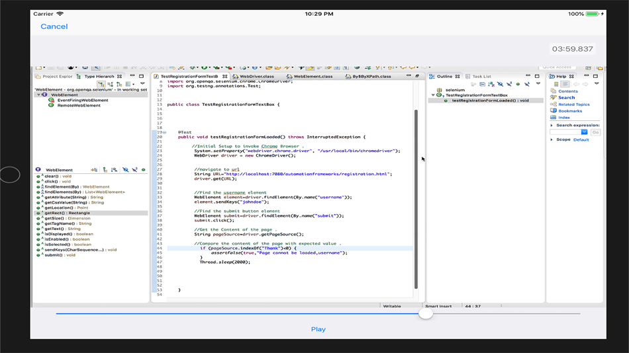Screen dimensions: 629x353
Task: Select EventFiringWebElement in type hierarchy
Action: [82, 100]
